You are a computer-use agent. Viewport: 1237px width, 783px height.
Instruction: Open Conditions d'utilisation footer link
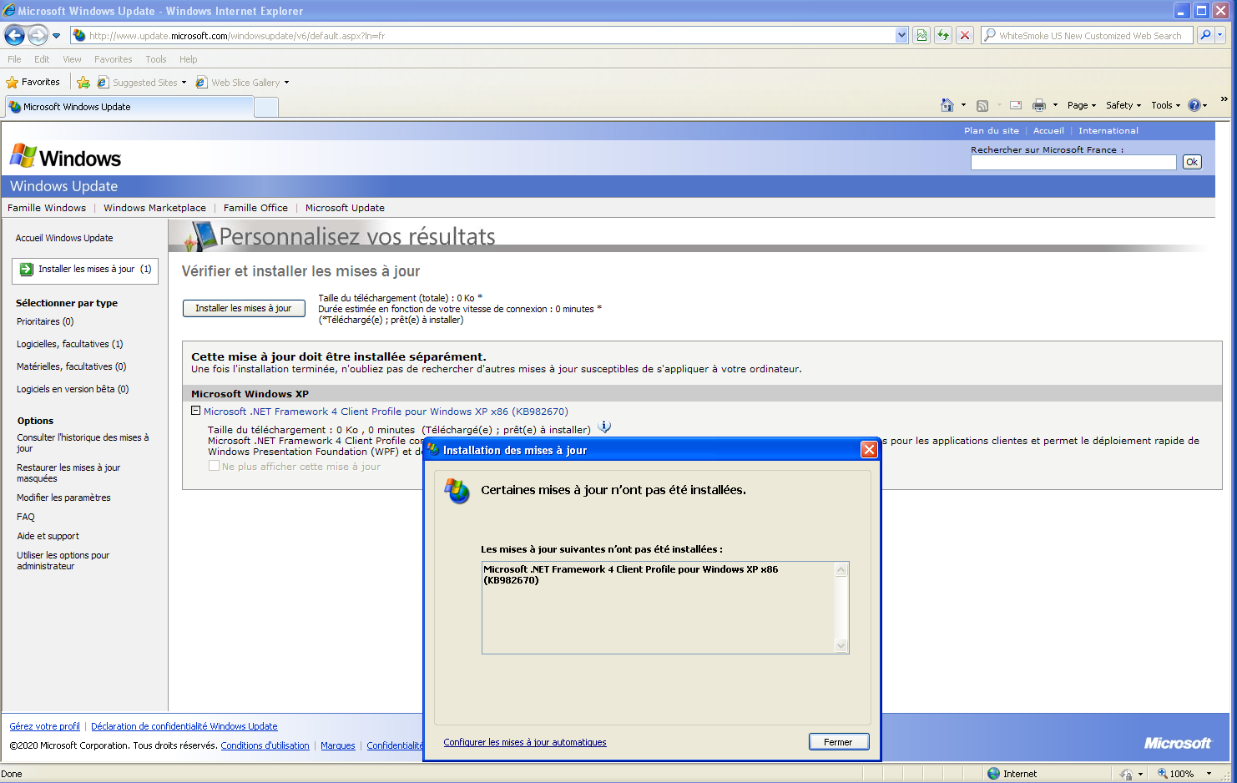coord(265,745)
